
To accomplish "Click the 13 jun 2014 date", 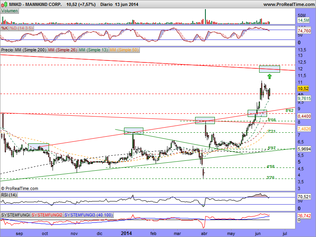I will click(x=126, y=4).
